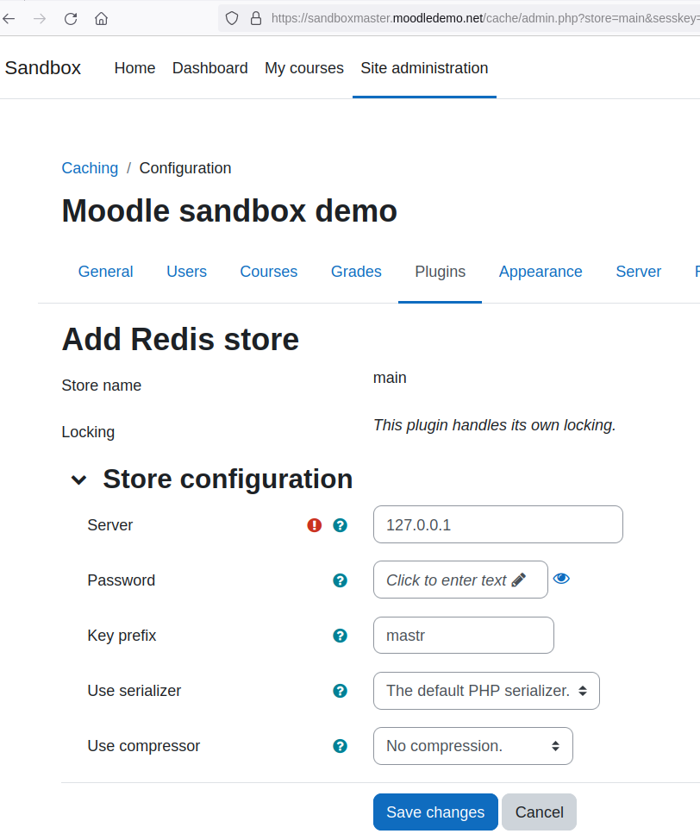Open the Home navigation item
Image resolution: width=700 pixels, height=840 pixels.
coord(135,68)
